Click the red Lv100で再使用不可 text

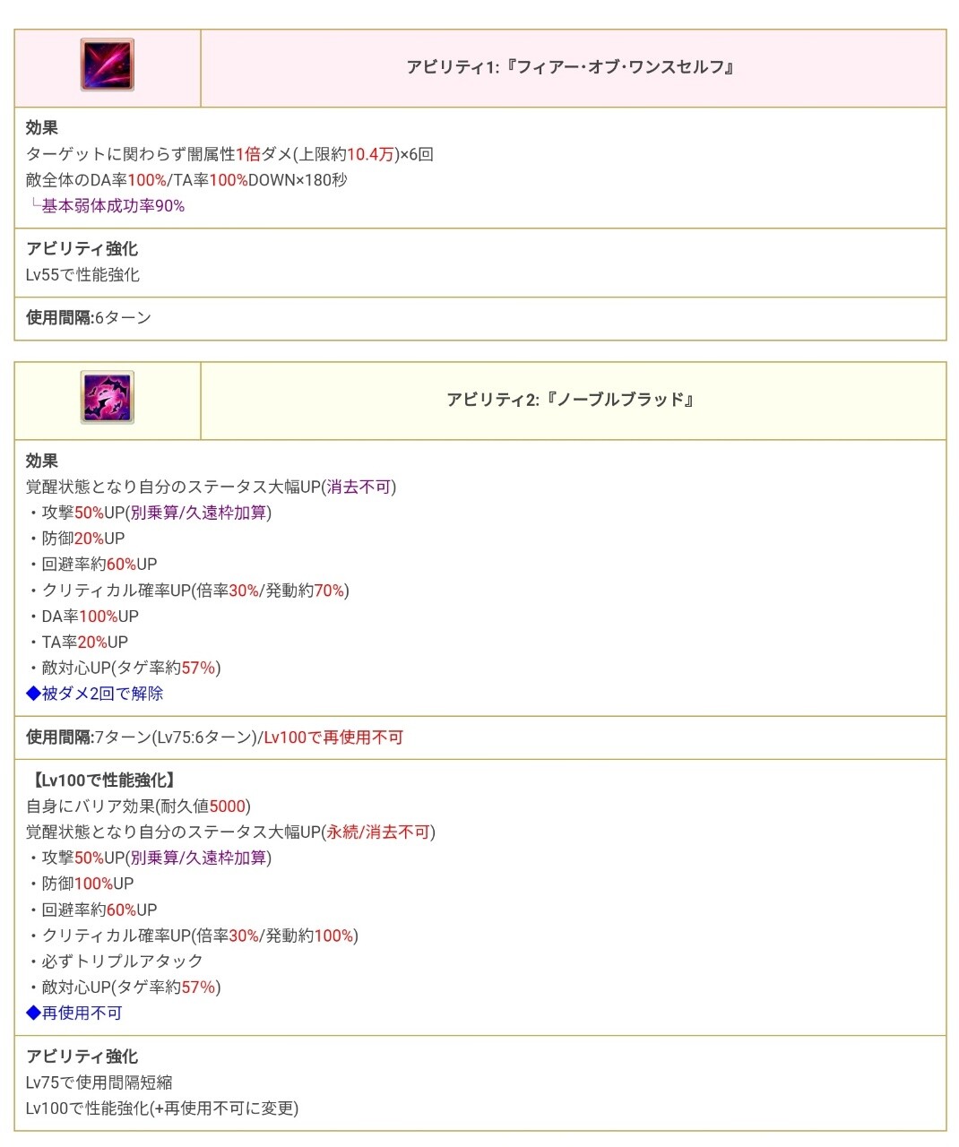click(x=333, y=737)
